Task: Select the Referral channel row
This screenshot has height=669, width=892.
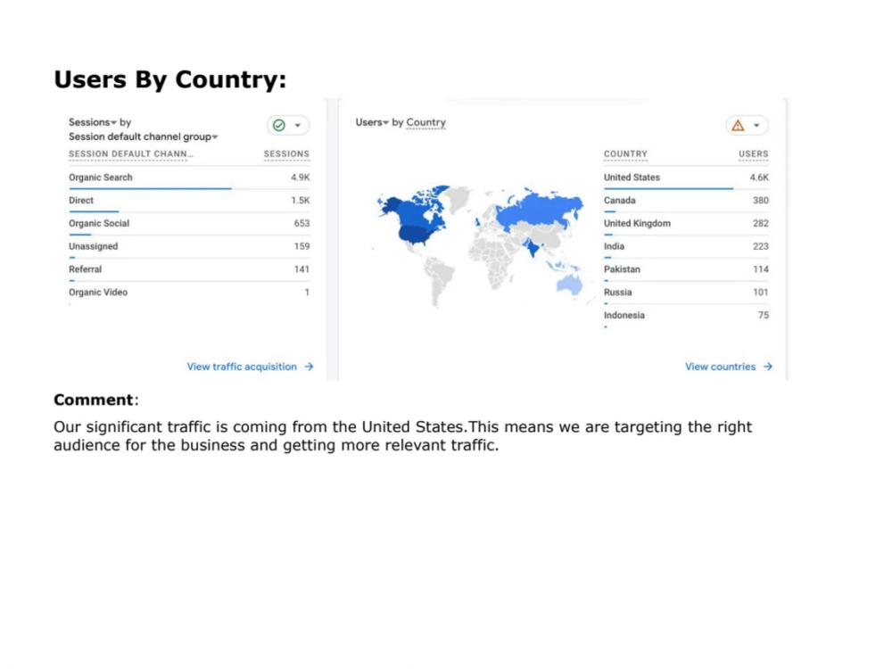Action: (189, 269)
